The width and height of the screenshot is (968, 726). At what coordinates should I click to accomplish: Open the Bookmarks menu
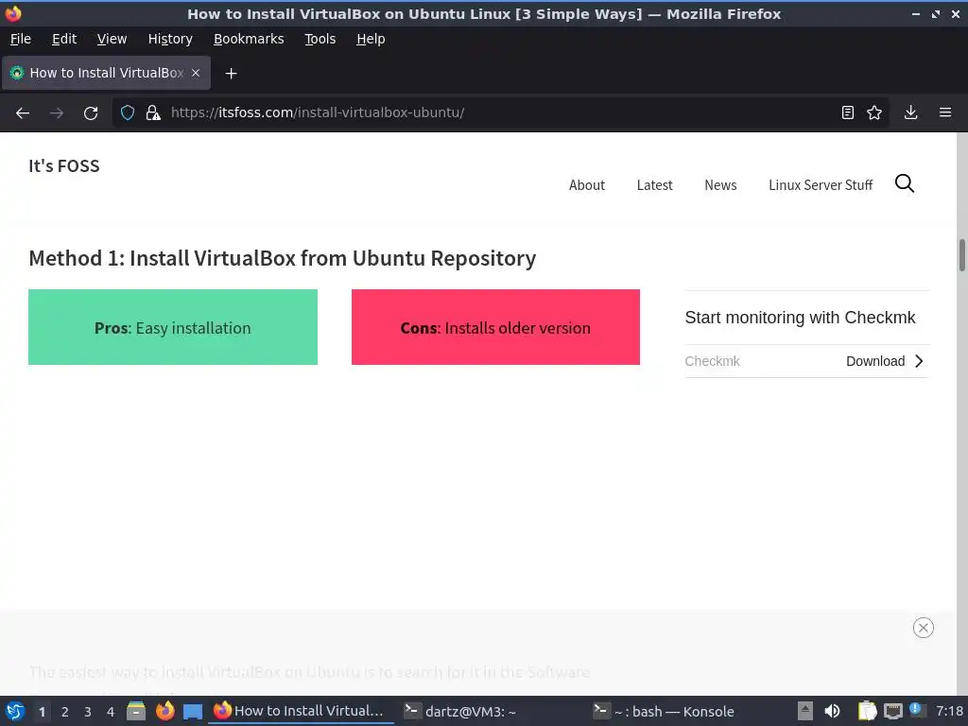[x=249, y=39]
